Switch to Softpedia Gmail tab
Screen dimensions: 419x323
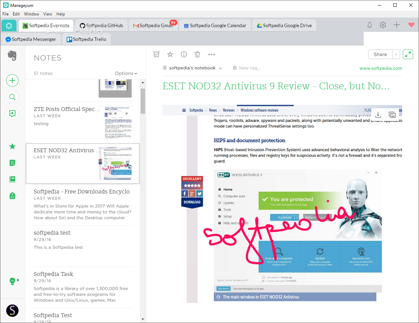(154, 25)
